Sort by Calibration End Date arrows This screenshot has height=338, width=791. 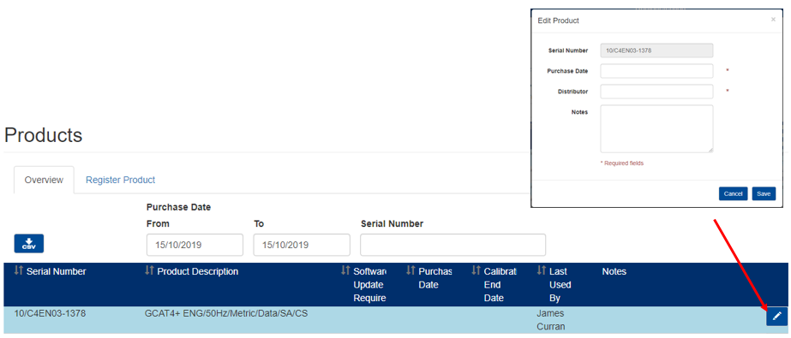coord(476,271)
